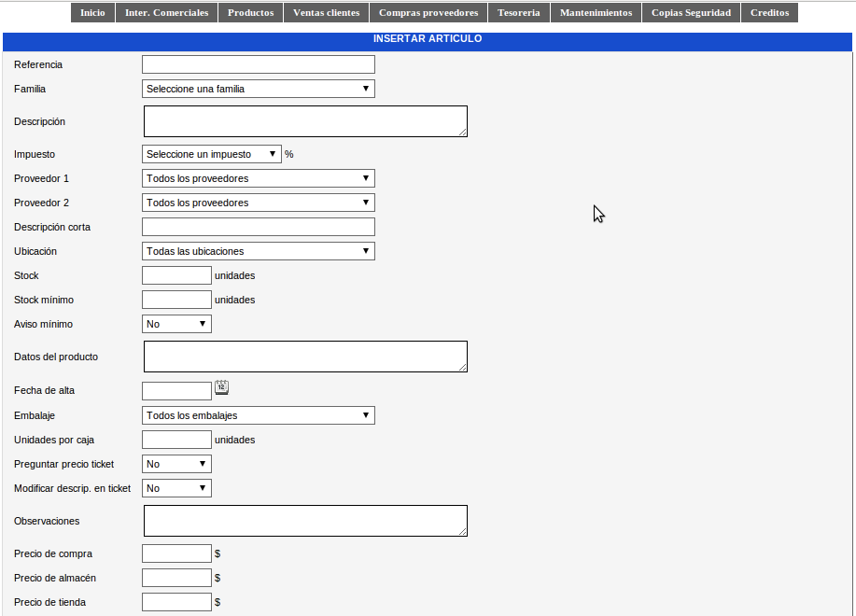Click the Referencia input field
The image size is (856, 616).
[x=258, y=63]
